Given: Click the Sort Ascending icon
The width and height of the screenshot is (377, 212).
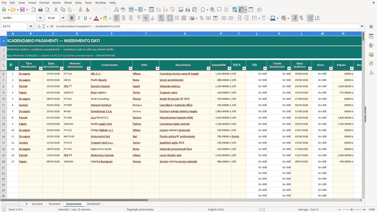Looking at the screenshot, I should coord(158,10).
